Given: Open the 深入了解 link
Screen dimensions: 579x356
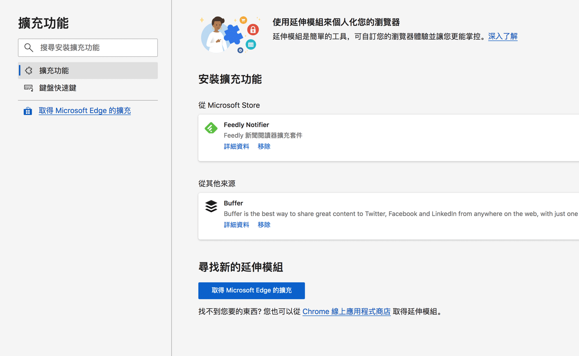Looking at the screenshot, I should 503,37.
